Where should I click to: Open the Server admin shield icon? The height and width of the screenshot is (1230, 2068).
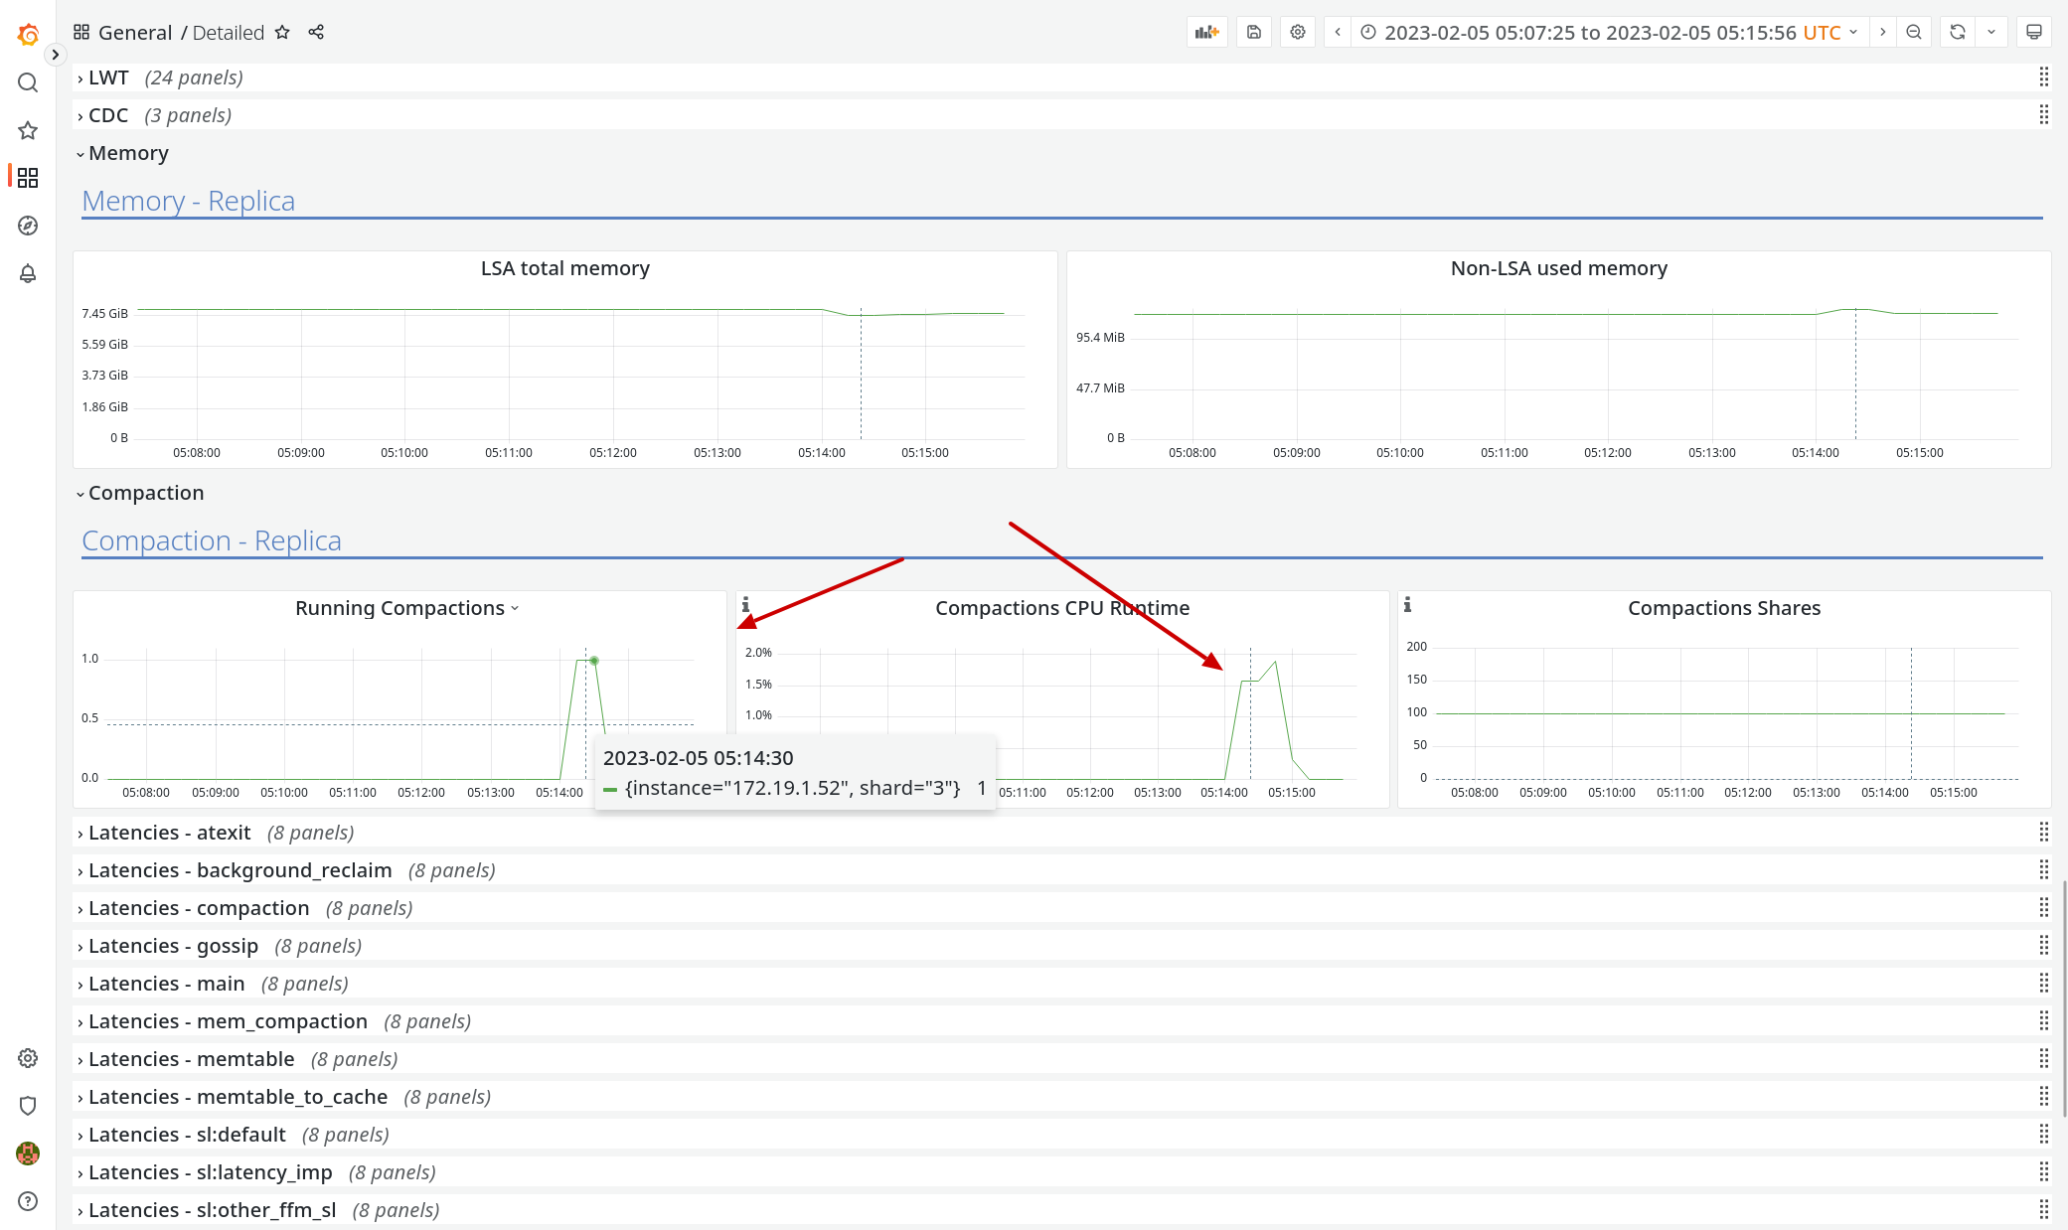point(28,1106)
